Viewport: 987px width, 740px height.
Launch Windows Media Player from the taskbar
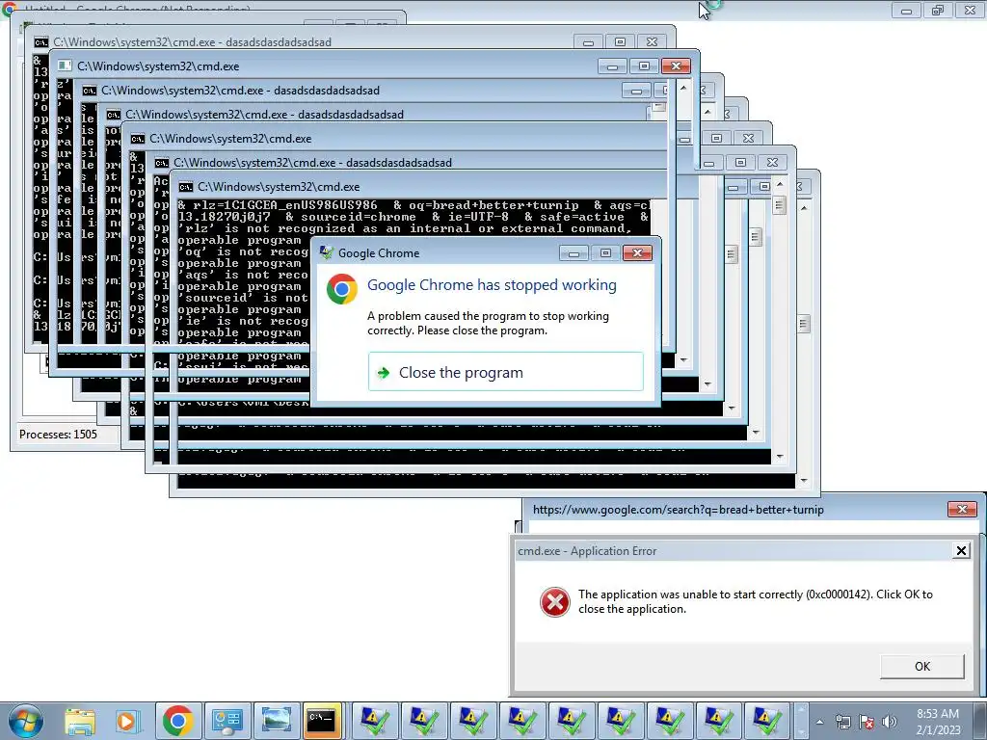(126, 721)
